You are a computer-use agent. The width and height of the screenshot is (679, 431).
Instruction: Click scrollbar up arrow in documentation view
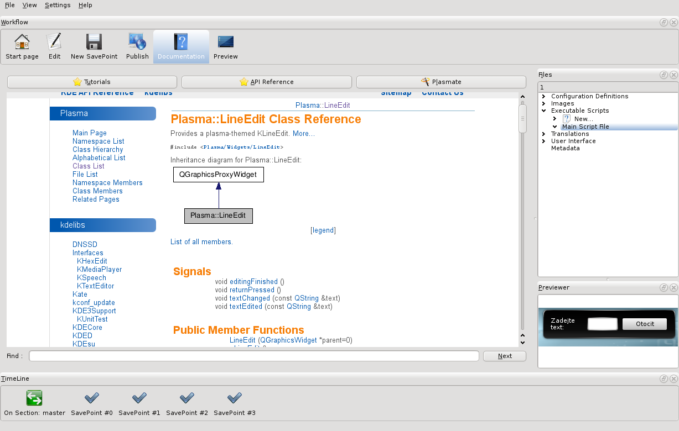tap(522, 97)
